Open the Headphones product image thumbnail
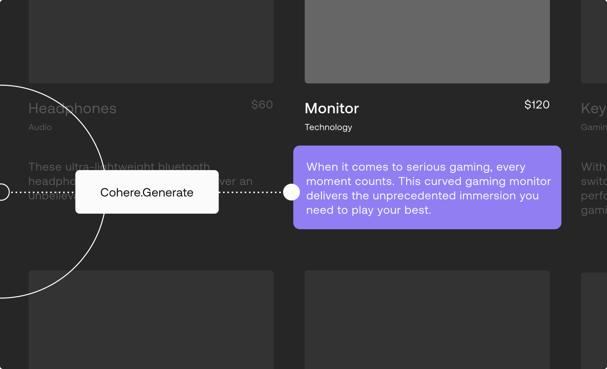The width and height of the screenshot is (607, 369). coord(151,42)
